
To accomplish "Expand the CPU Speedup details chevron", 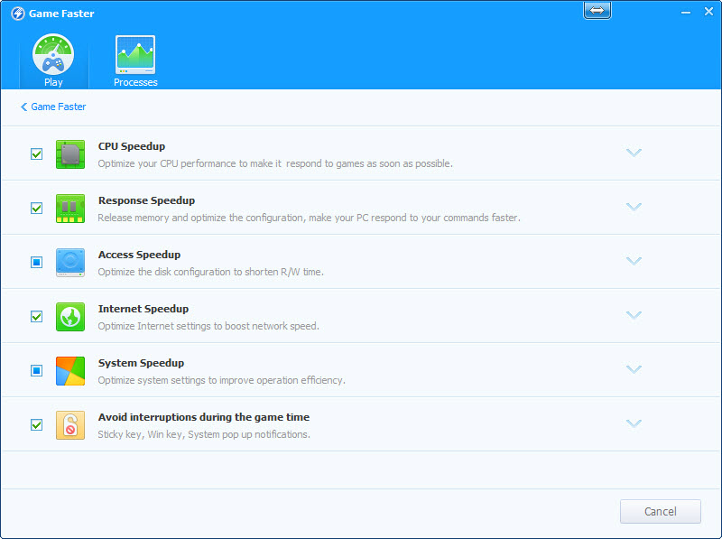I will pos(634,153).
